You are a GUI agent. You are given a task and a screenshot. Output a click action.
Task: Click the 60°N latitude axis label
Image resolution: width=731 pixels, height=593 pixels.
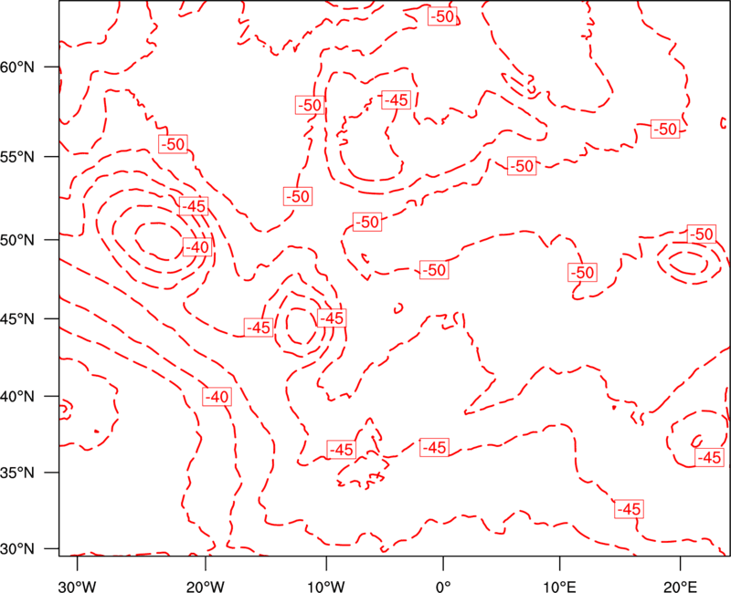pos(17,67)
